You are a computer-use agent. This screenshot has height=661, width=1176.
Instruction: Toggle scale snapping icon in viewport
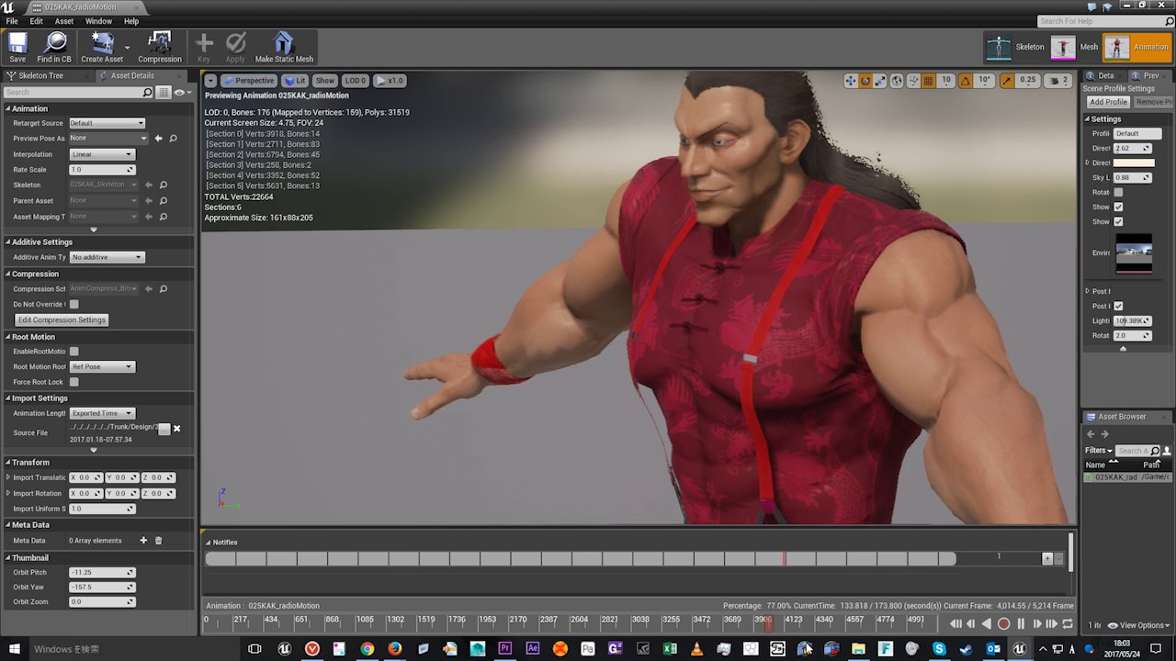[x=1007, y=81]
